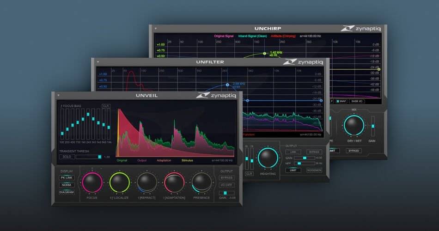Click the Adaptation legend label in UNVEIL
Viewport: 439px width, 231px height.
[164, 160]
